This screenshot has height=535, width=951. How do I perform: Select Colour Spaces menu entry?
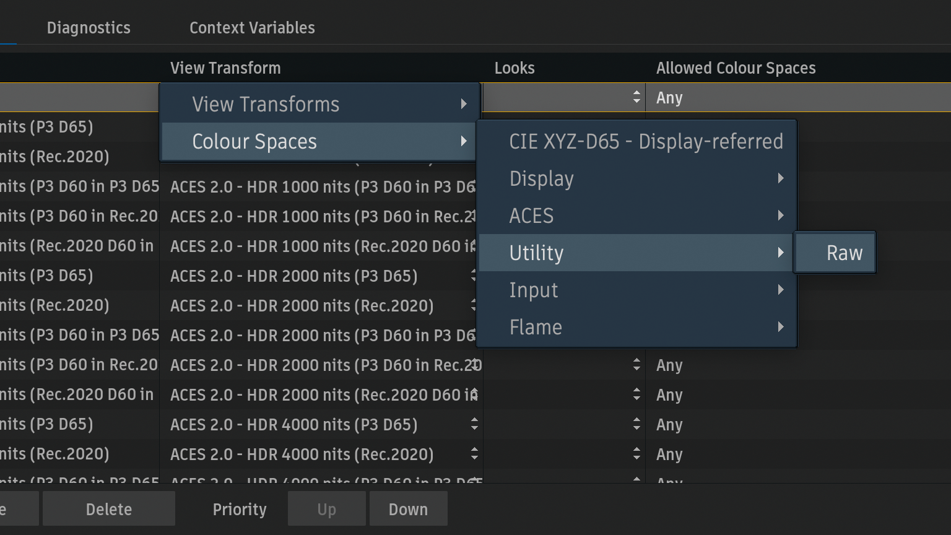point(319,141)
